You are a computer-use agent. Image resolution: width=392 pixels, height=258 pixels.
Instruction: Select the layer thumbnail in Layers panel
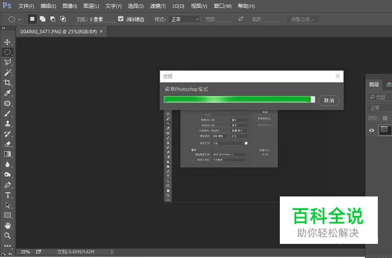[x=385, y=130]
